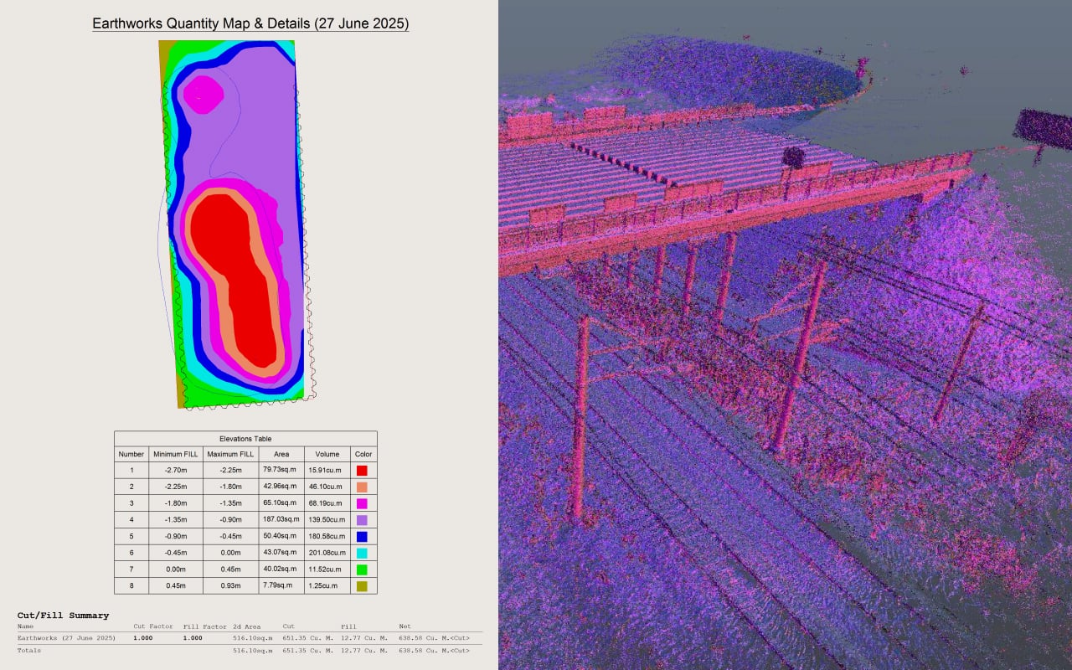Click the 'Number' column header
The height and width of the screenshot is (670, 1072).
(131, 454)
